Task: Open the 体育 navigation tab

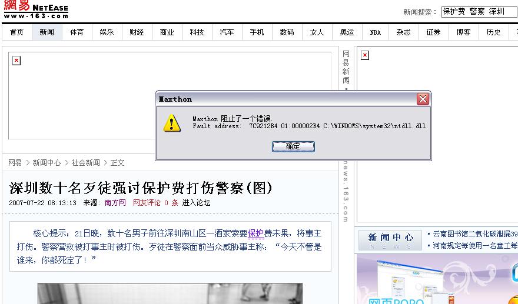Action: pos(77,32)
